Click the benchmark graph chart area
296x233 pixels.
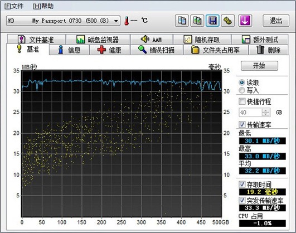(122, 144)
